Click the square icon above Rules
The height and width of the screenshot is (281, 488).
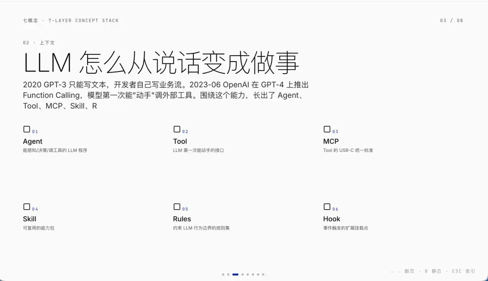point(177,207)
